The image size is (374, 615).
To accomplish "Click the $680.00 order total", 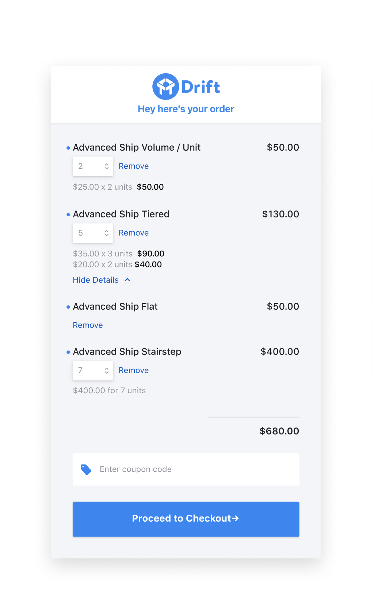I will coord(279,431).
